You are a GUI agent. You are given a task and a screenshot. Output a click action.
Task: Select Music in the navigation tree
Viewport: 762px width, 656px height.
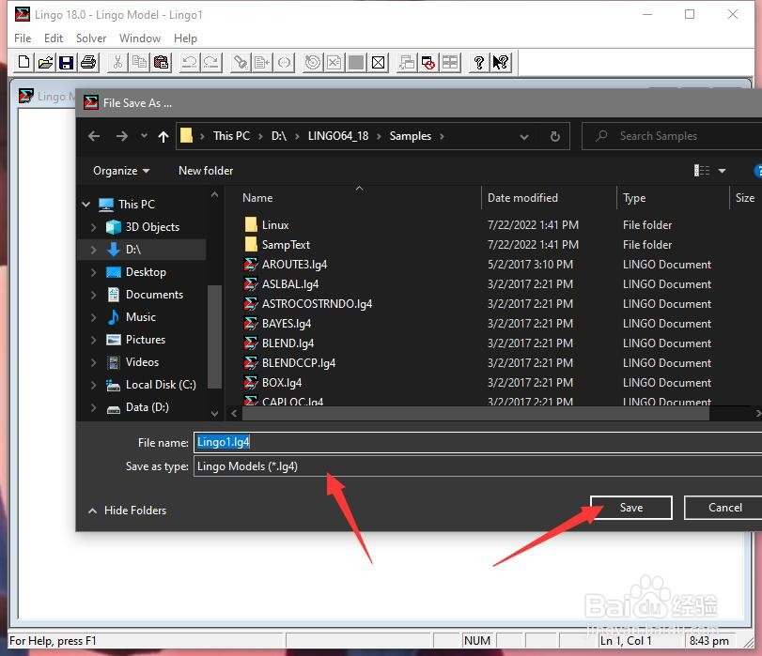point(140,317)
